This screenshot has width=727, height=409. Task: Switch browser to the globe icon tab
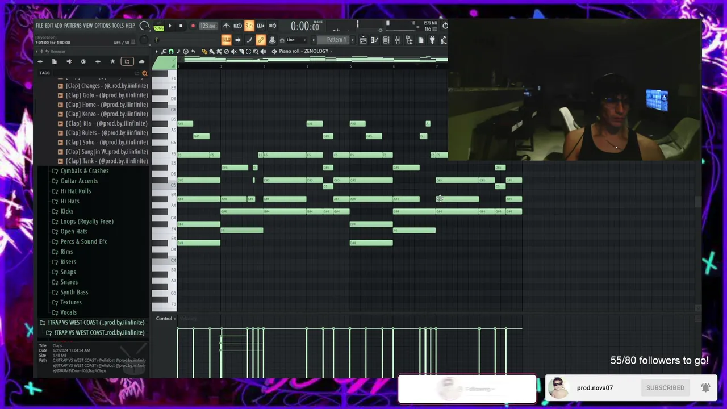coord(83,61)
